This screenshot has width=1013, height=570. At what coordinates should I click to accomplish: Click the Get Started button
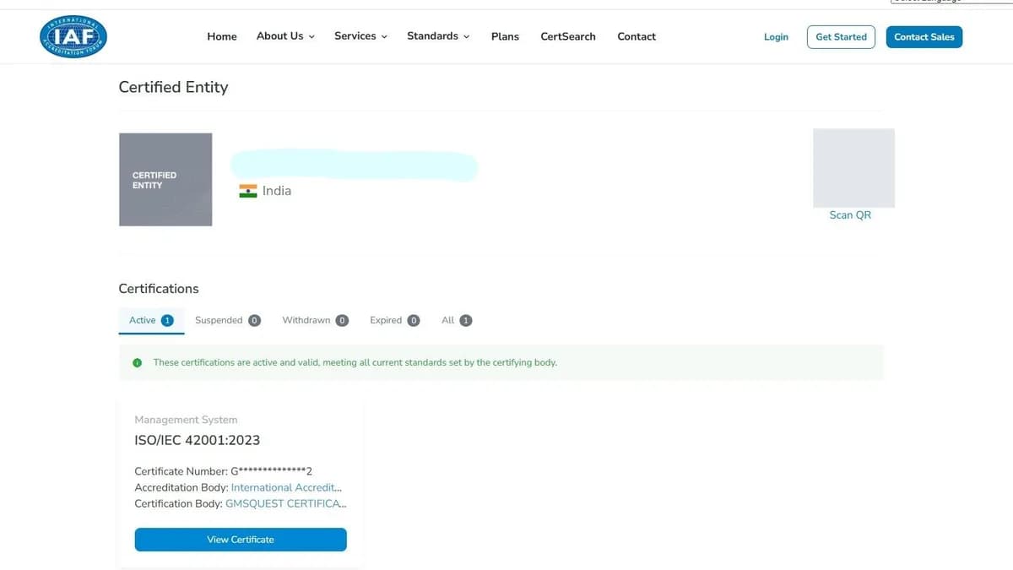click(841, 37)
